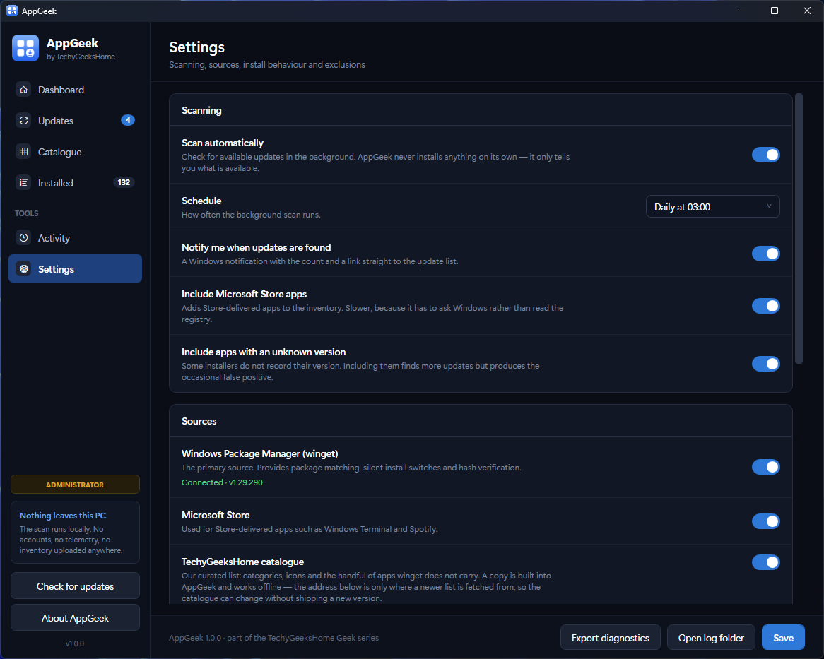Click Export diagnostics button
The width and height of the screenshot is (824, 659).
point(610,638)
